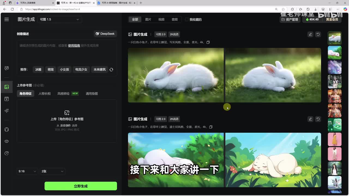Image resolution: width=349 pixels, height=196 pixels.
Task: Open browser extensions puzzle icon
Action: click(292, 9)
